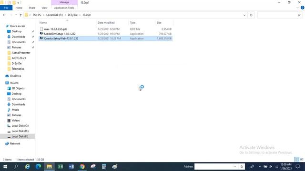
Task: Switch to Details view layout button
Action: tap(296, 160)
